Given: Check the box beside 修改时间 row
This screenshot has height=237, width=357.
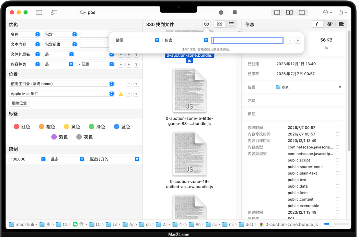Looking at the screenshot, I should pos(337,127).
